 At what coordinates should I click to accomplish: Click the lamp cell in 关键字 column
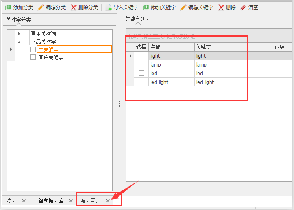tap(234, 64)
